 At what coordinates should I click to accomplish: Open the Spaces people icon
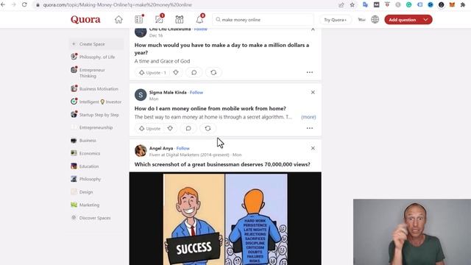[x=180, y=20]
